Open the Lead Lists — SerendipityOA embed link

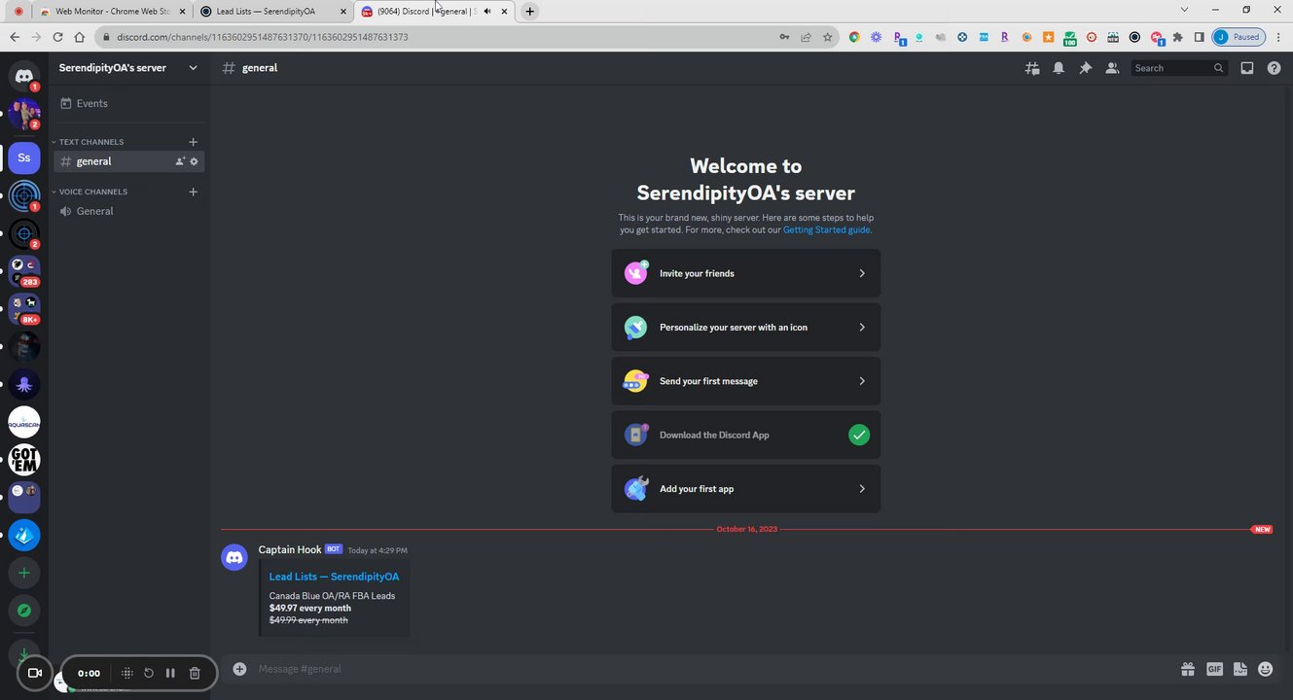click(334, 577)
